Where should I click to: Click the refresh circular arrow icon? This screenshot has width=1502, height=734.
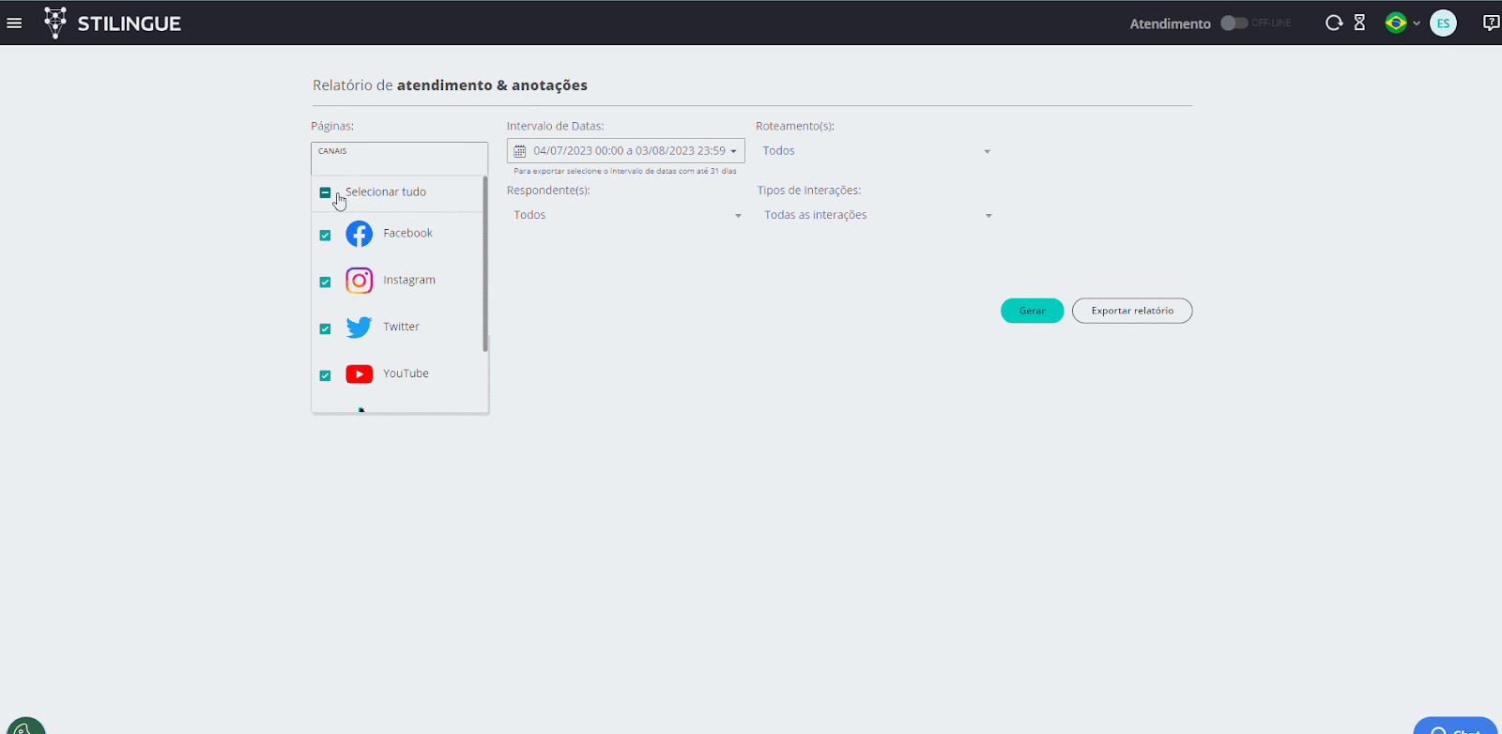(1333, 23)
